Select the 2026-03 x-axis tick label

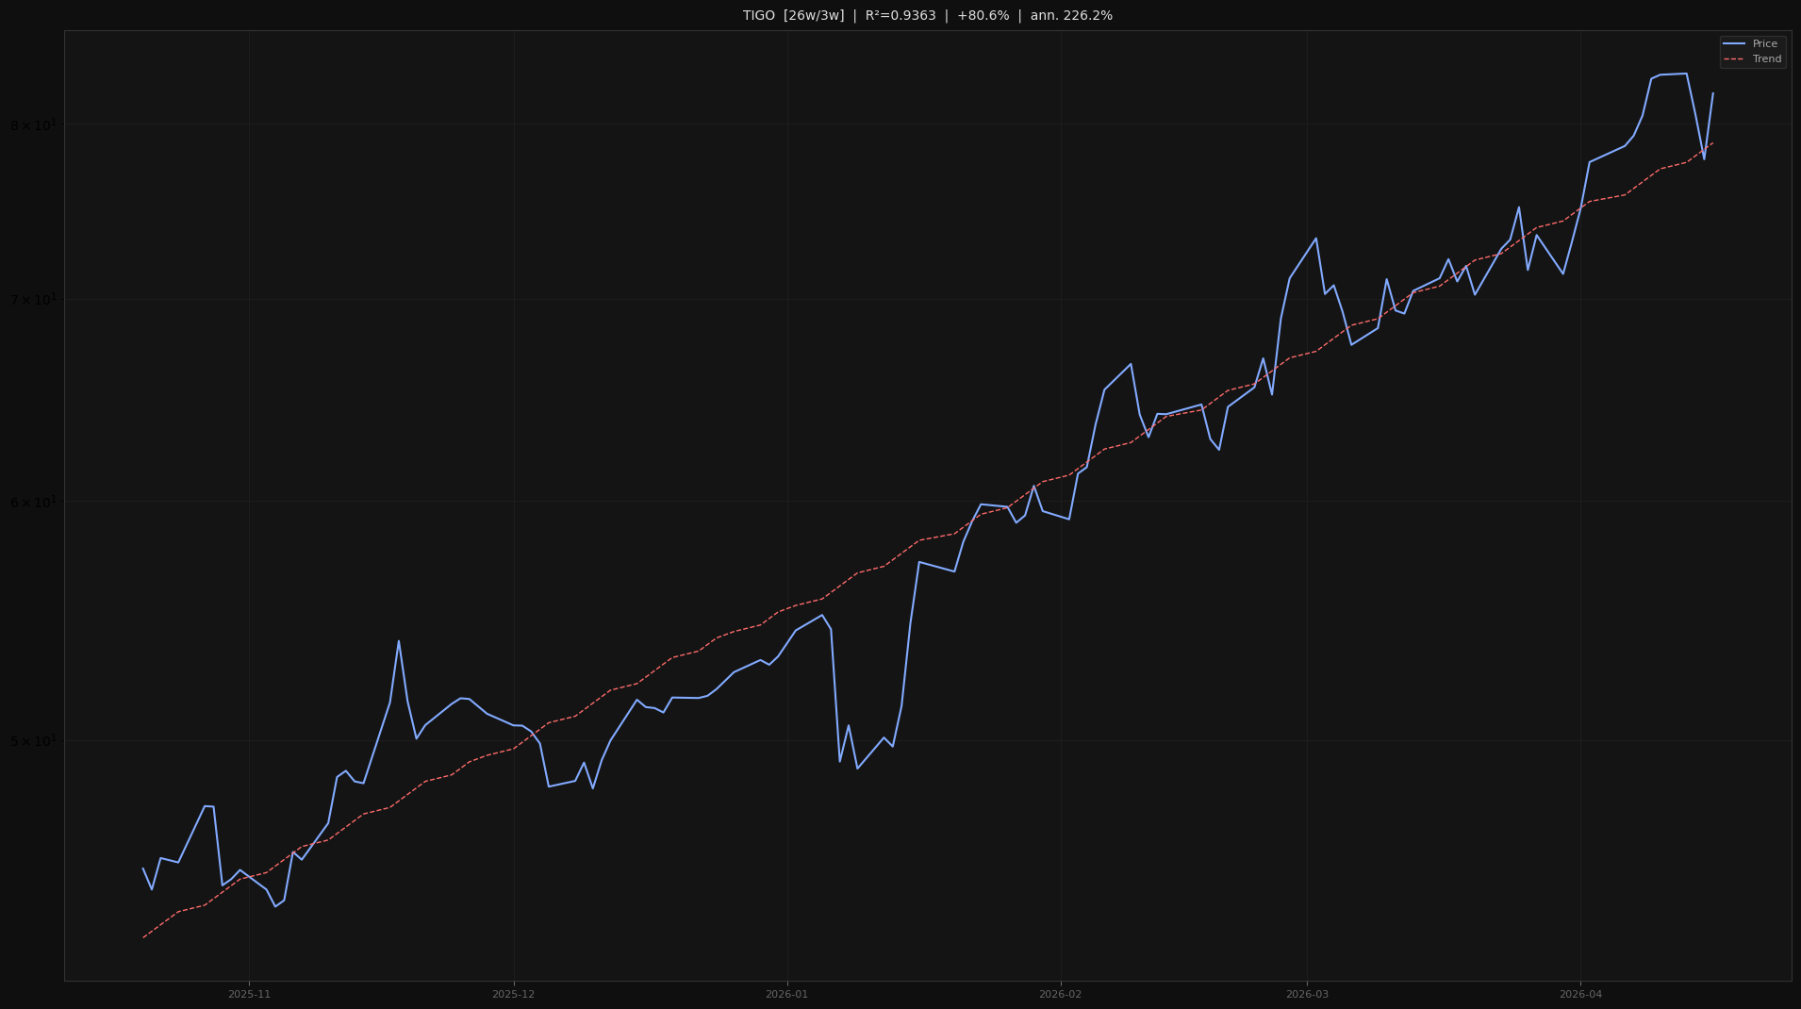coord(1307,994)
